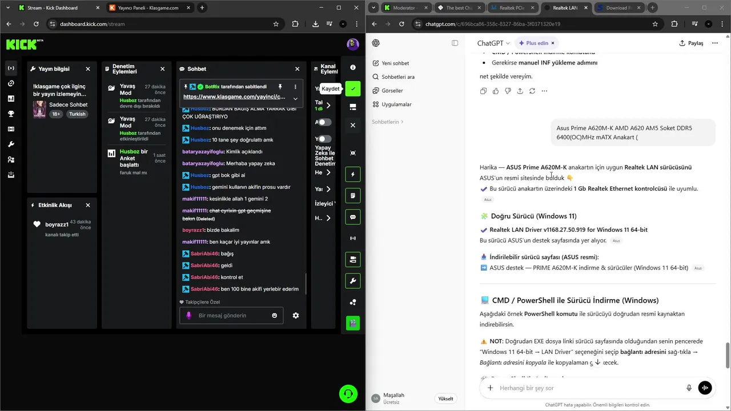Screen dimensions: 731x411
Task: Open the trophy icon in Kick left sidebar
Action: [x=11, y=114]
